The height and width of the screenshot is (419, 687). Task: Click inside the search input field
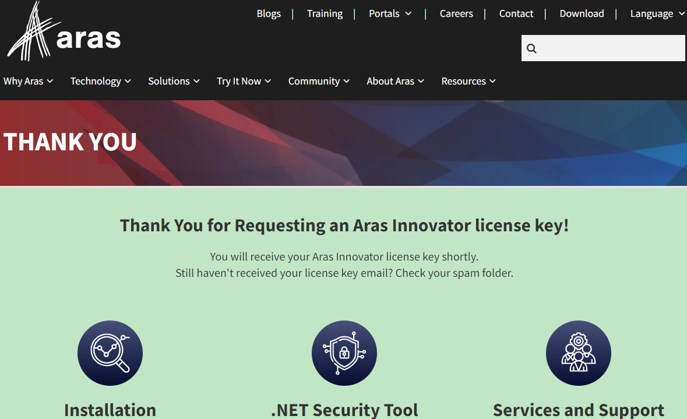coord(611,48)
